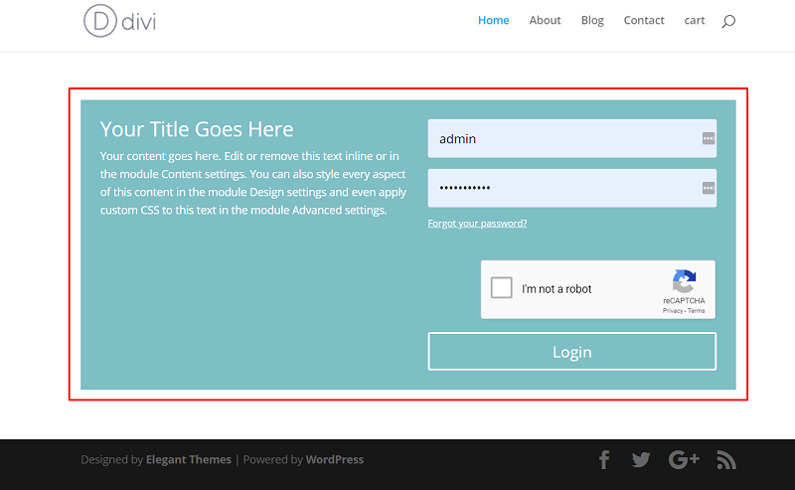Open the cart menu item
This screenshot has width=795, height=490.
695,20
